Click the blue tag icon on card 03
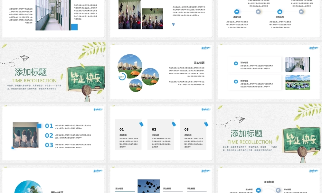This screenshot has height=193, width=322. pos(206,124)
